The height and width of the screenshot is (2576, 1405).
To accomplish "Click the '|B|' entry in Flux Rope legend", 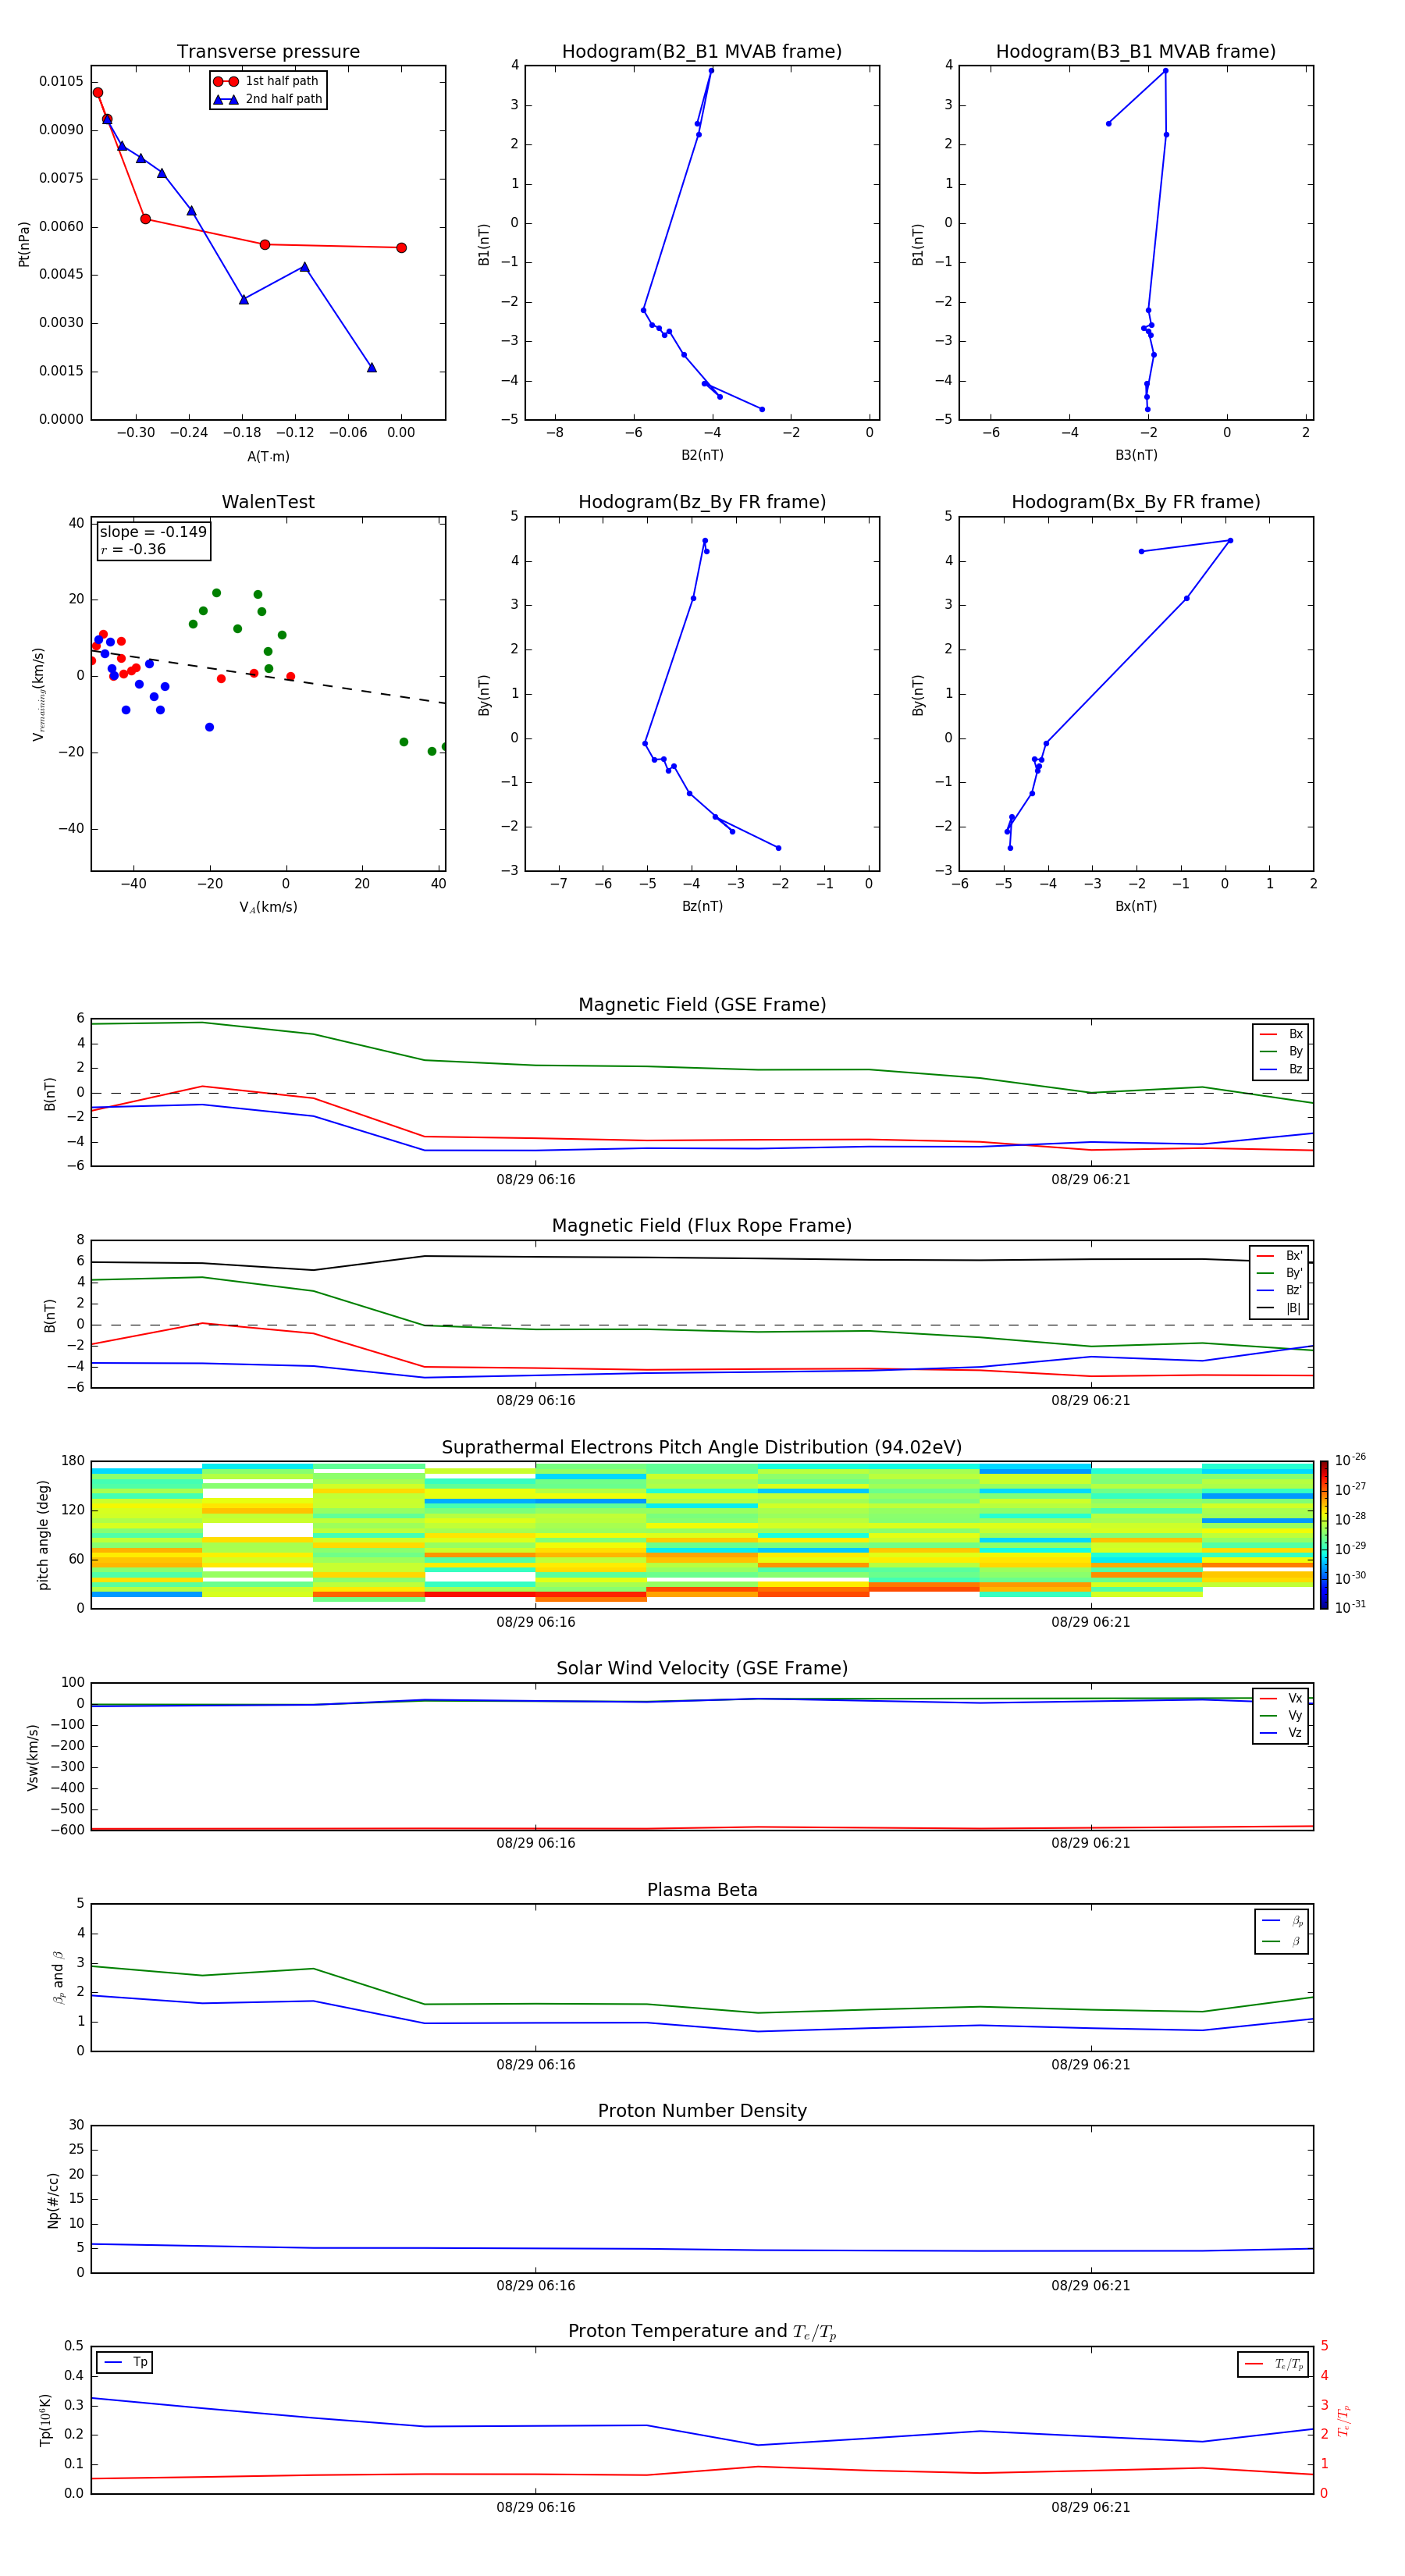I will [x=1279, y=1308].
